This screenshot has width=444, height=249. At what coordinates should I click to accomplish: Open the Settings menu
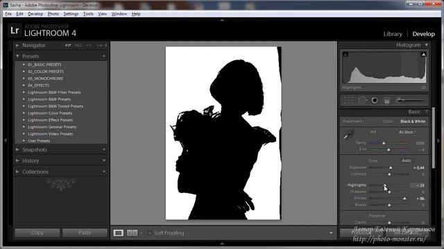(x=71, y=14)
